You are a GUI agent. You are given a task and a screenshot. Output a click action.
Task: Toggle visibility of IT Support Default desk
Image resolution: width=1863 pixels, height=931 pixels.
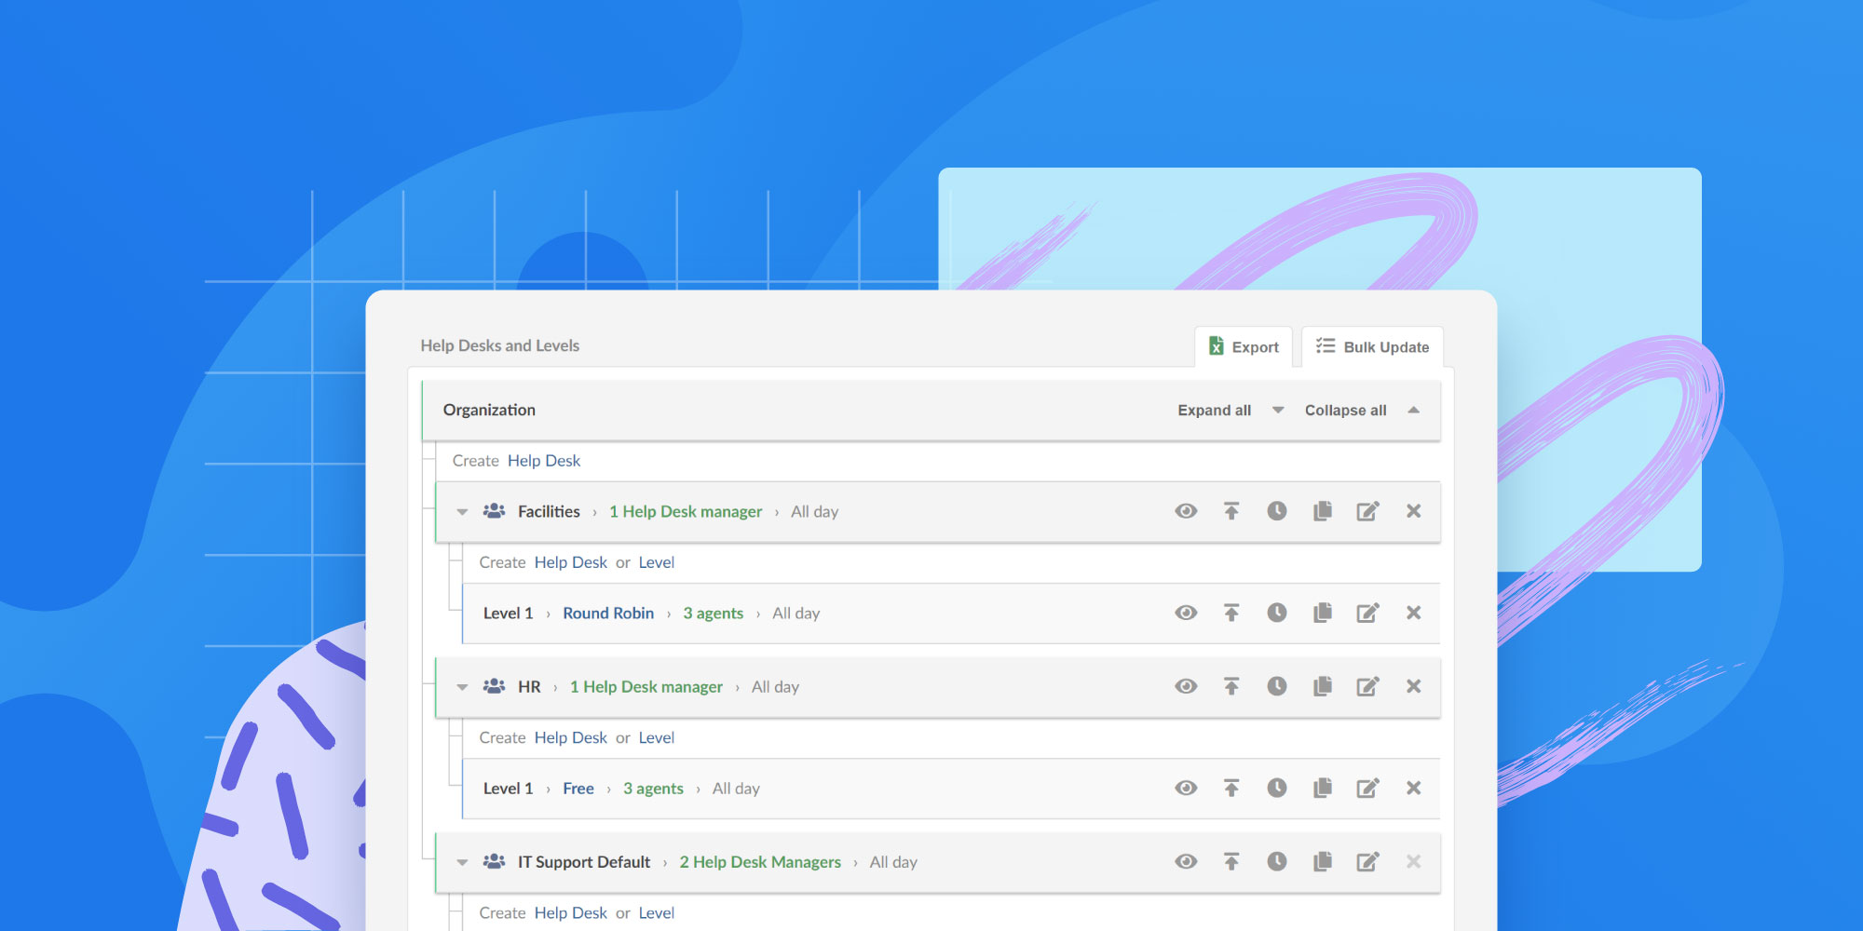pos(1186,862)
